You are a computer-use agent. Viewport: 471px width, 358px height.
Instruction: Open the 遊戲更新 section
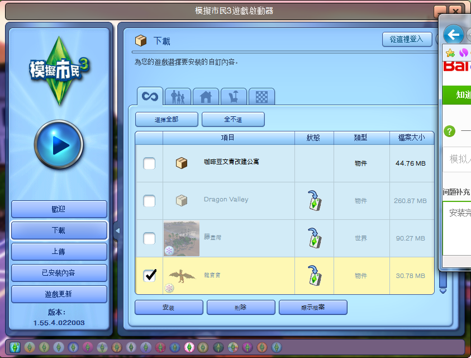pyautogui.click(x=59, y=294)
